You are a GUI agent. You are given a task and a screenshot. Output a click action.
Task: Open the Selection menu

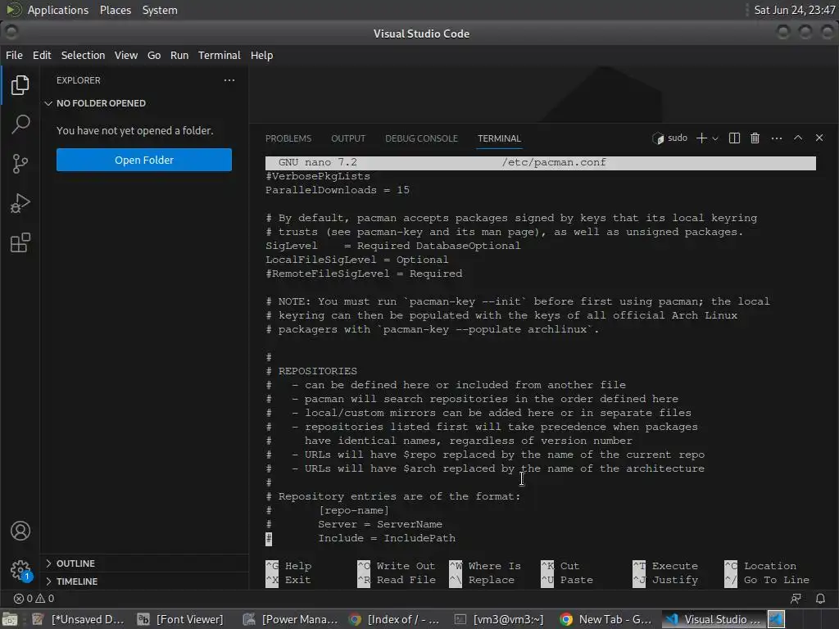[83, 55]
